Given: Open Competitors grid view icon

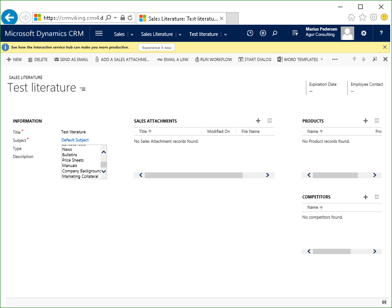Looking at the screenshot, I should [377, 197].
